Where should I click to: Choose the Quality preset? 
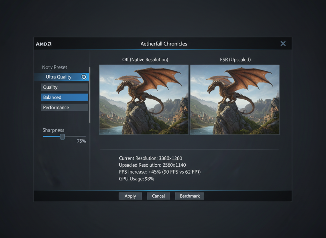(x=64, y=87)
